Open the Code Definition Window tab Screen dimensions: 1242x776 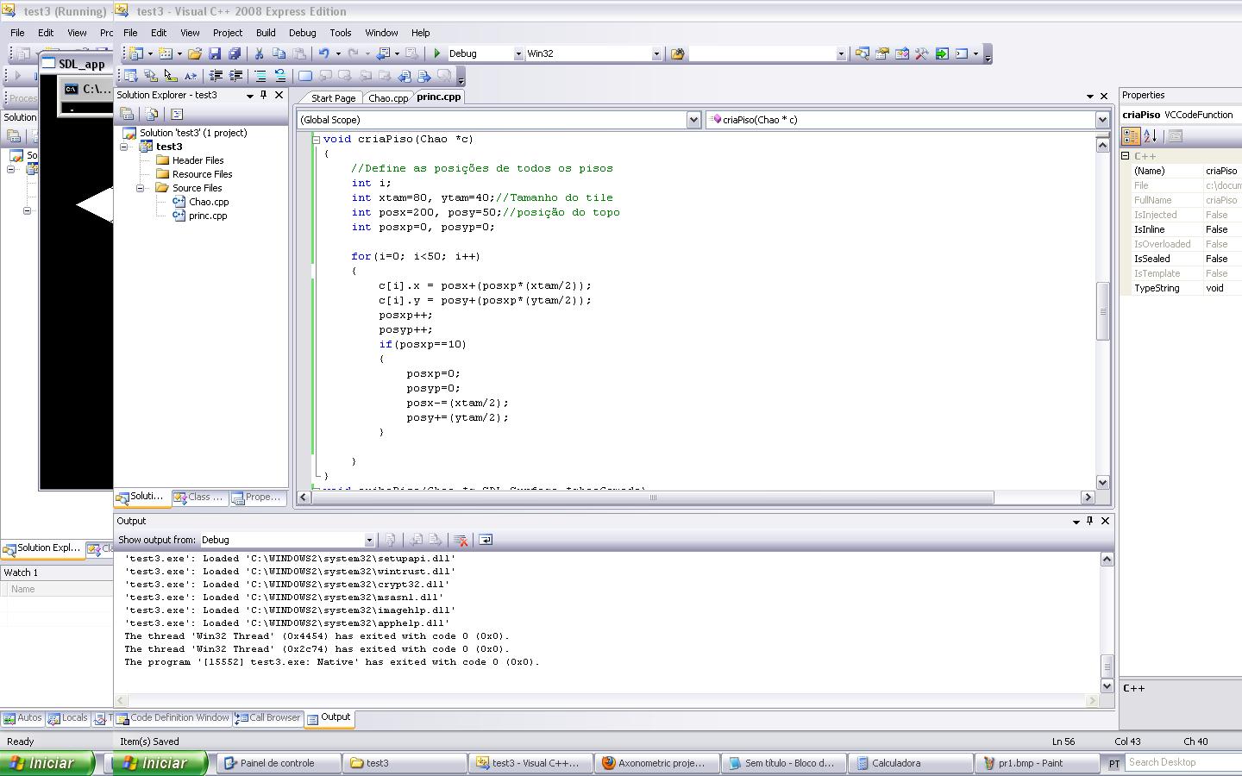(x=173, y=717)
